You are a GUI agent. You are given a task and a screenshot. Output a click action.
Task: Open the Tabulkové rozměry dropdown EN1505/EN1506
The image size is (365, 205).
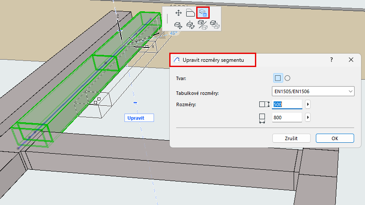[x=313, y=91]
